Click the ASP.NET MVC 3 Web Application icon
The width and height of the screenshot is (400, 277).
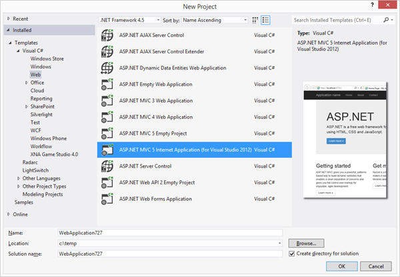click(107, 101)
